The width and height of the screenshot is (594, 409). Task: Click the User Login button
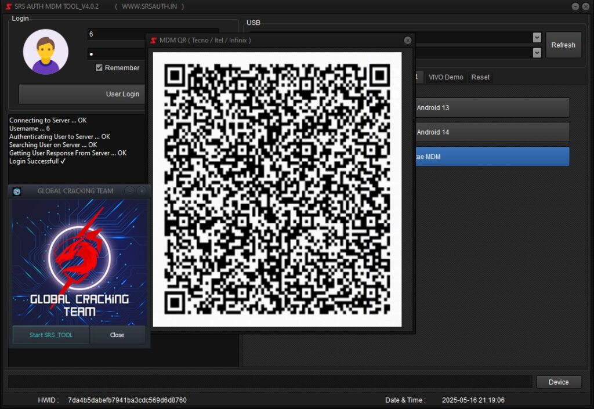[82, 94]
